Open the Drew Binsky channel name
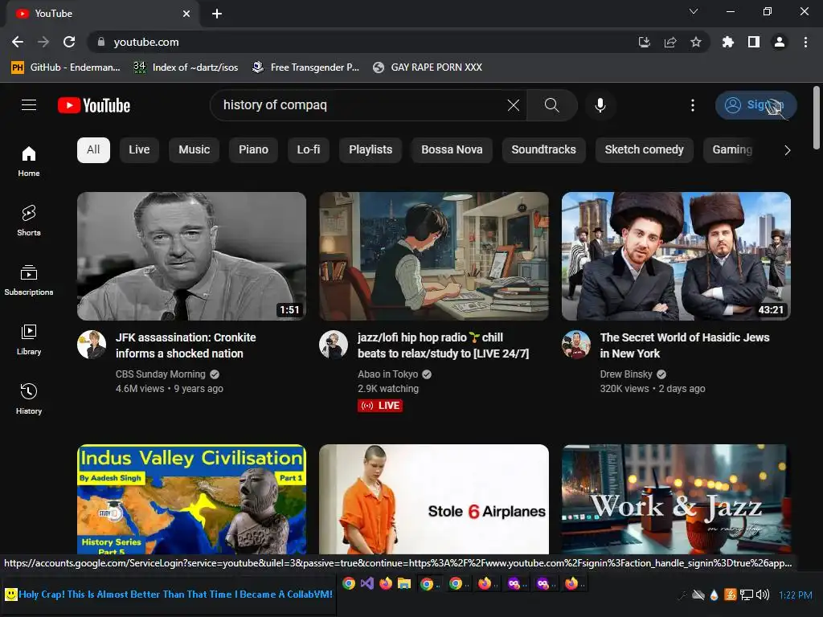The height and width of the screenshot is (617, 823). tap(626, 374)
